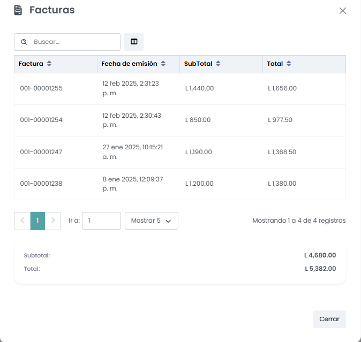The width and height of the screenshot is (361, 342).
Task: Select invoice row 001-00001238
Action: (x=41, y=184)
